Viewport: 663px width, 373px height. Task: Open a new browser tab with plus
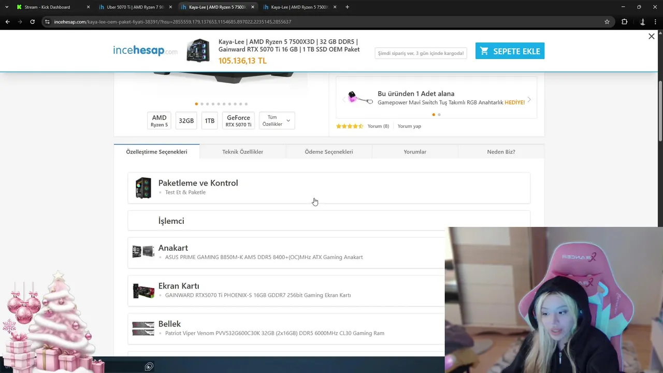pyautogui.click(x=347, y=7)
